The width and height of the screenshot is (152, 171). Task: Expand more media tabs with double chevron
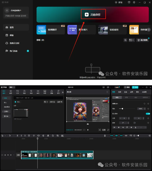coord(63,92)
